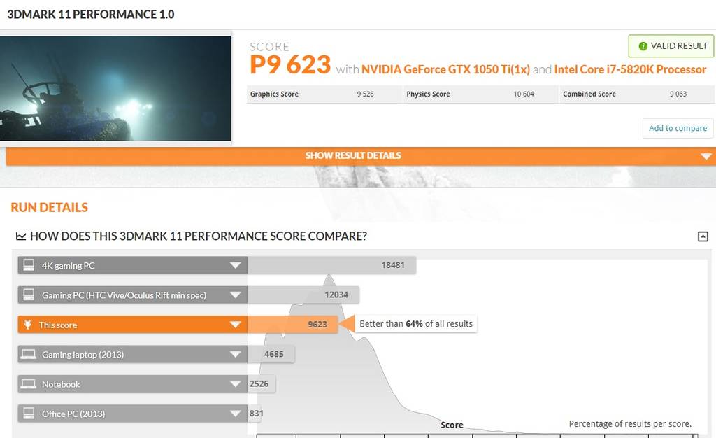
Task: Click the Score axis label on chart
Action: coord(452,425)
